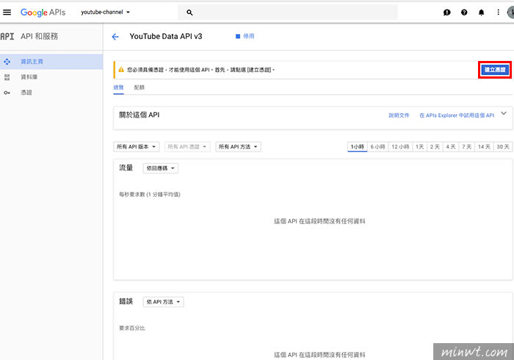
Task: Open the 所有 API 方法 dropdown
Action: 238,146
